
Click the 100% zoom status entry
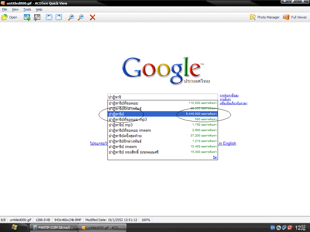coord(146,220)
